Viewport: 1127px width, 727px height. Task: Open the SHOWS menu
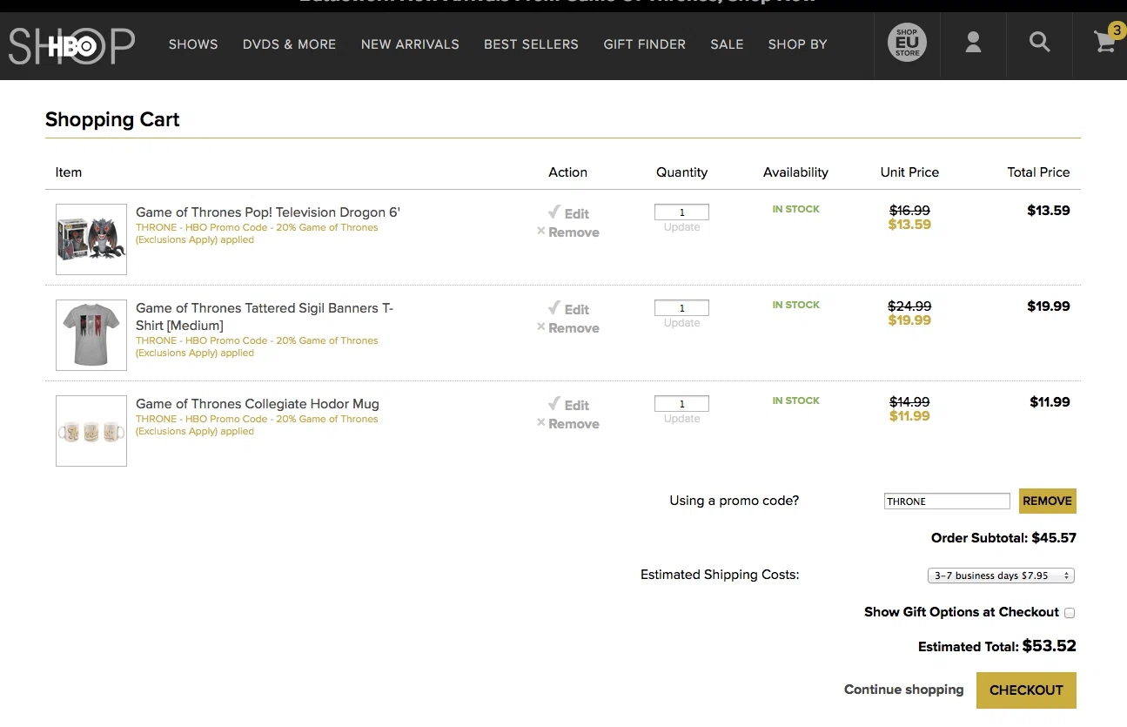[x=193, y=44]
